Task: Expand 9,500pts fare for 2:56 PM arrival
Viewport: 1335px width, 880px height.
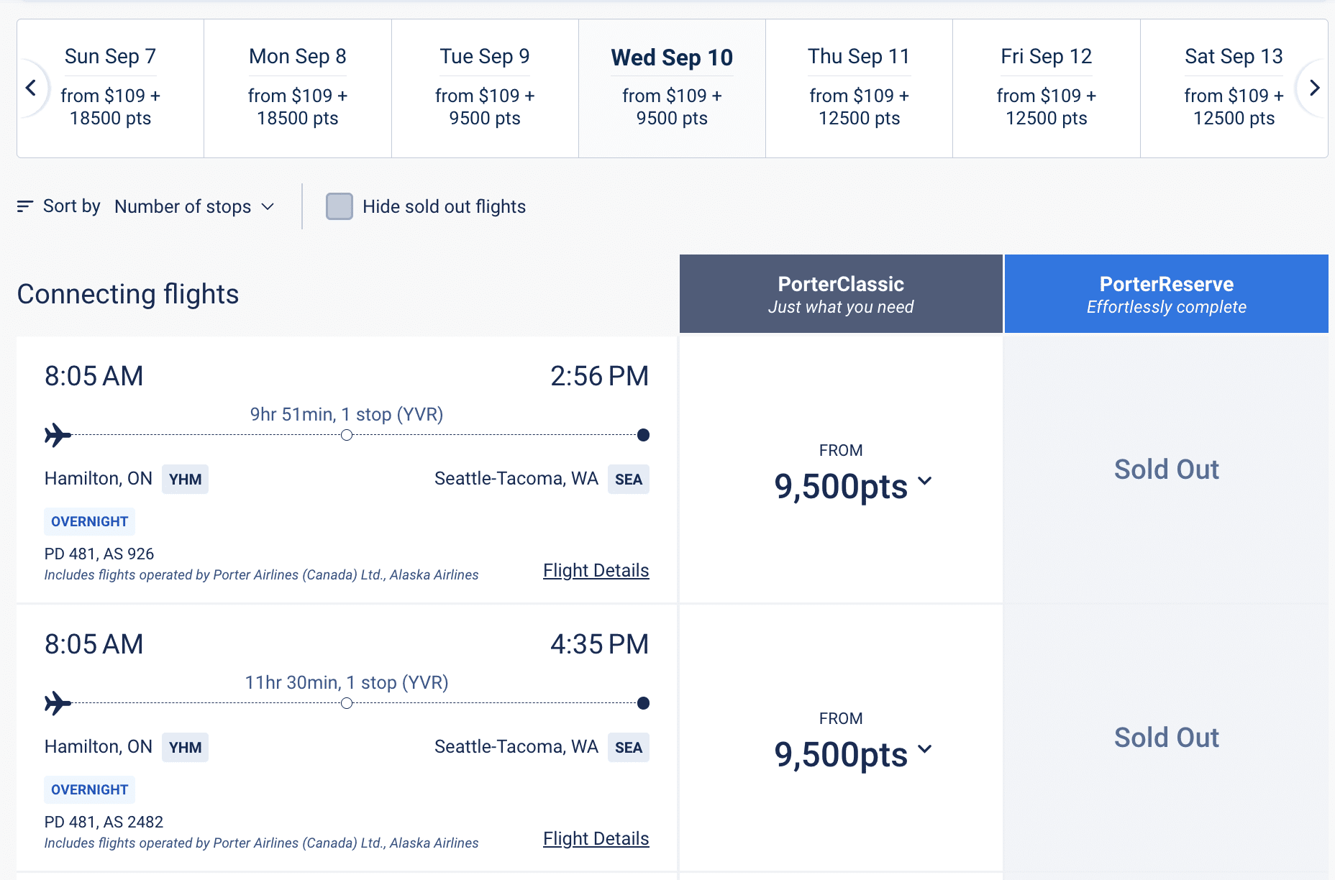Action: point(852,486)
